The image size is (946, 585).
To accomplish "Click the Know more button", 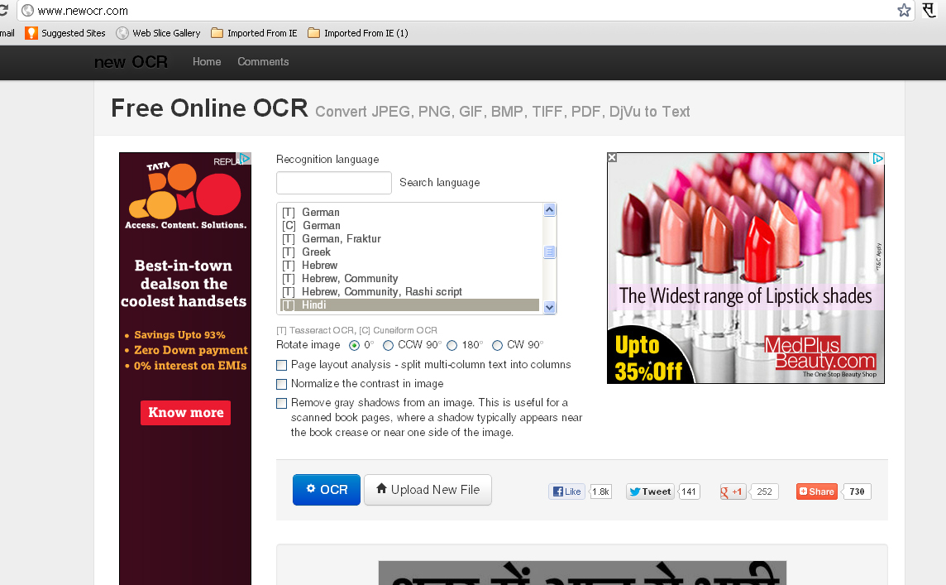I will (x=185, y=412).
